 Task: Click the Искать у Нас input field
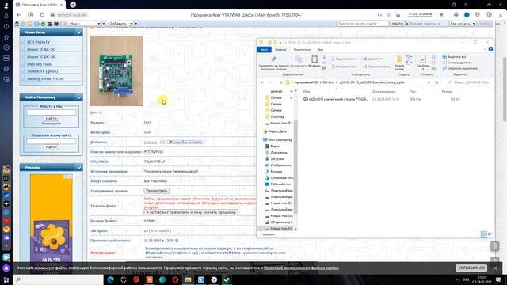(51, 112)
